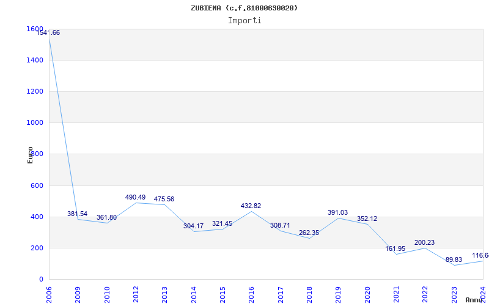Screen dimensions: 489x306
Task: Click the data label 432.82
Action: tap(251, 206)
